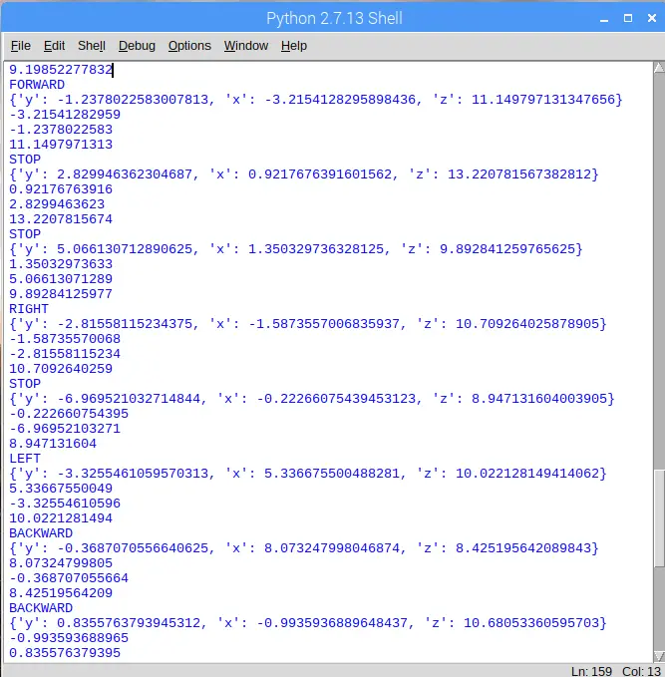
Task: Click the value -0.222660754395
Action: point(69,414)
